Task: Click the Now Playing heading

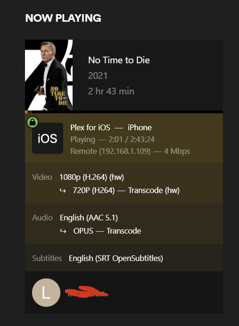Action: point(63,18)
